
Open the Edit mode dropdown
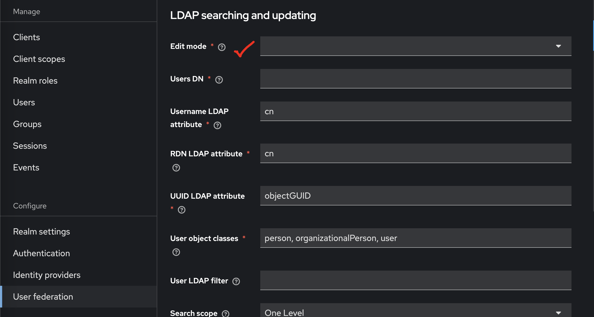coord(415,46)
